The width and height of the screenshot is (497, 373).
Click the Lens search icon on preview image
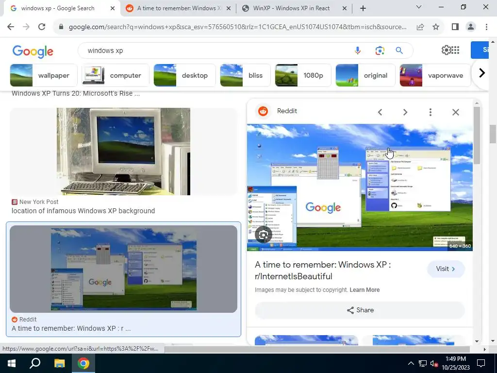(264, 235)
